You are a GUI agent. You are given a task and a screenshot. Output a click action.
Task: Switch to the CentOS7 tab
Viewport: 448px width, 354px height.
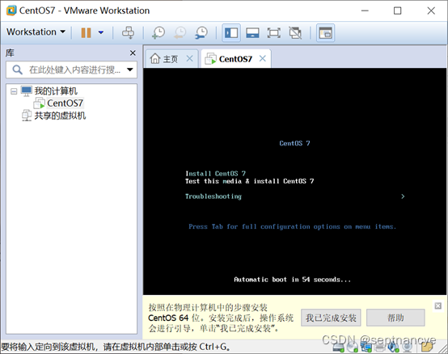click(235, 59)
